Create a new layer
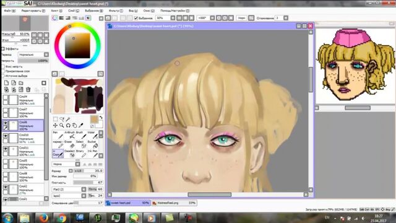 [6, 83]
